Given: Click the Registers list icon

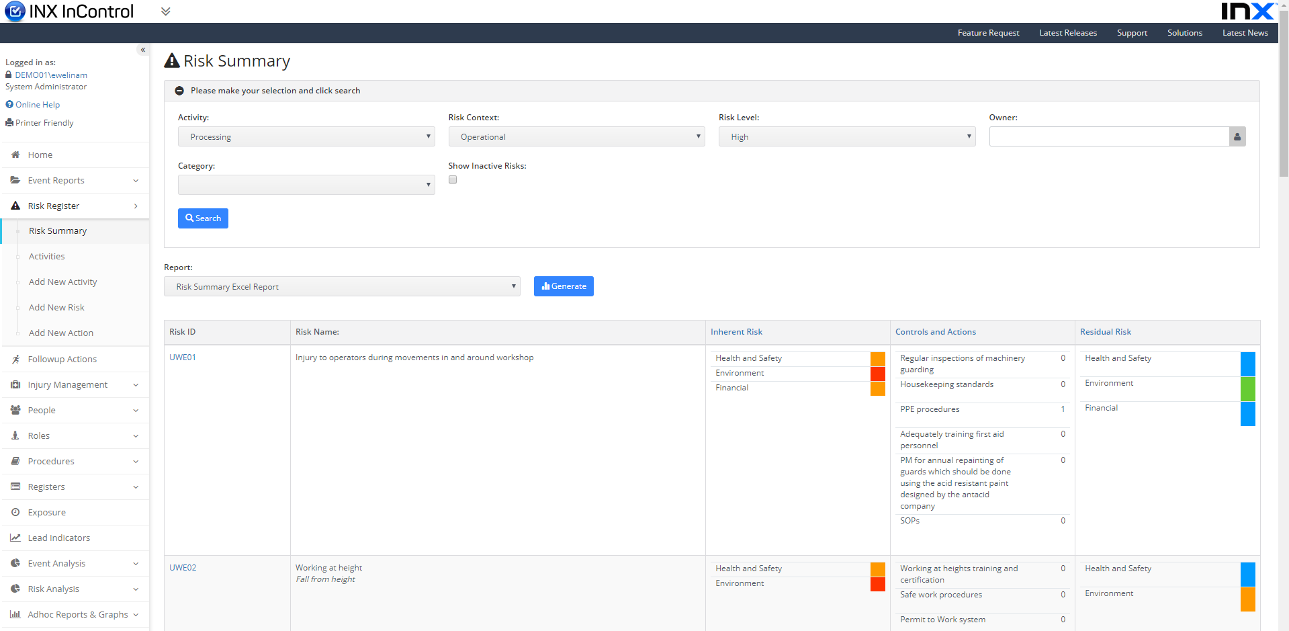Looking at the screenshot, I should [x=15, y=487].
